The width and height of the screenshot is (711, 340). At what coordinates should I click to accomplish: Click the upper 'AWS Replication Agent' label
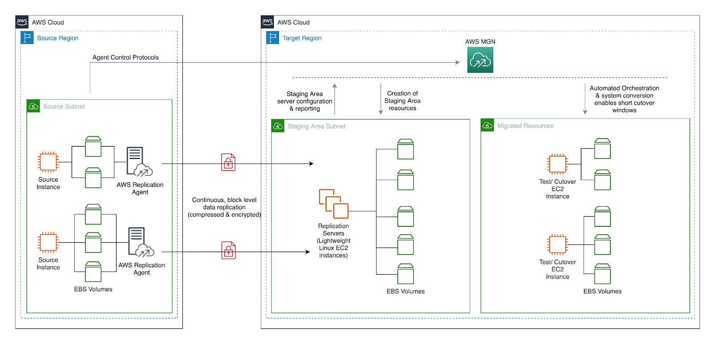(140, 189)
